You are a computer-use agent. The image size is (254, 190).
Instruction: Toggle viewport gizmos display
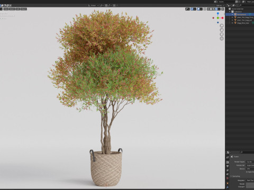192,9
